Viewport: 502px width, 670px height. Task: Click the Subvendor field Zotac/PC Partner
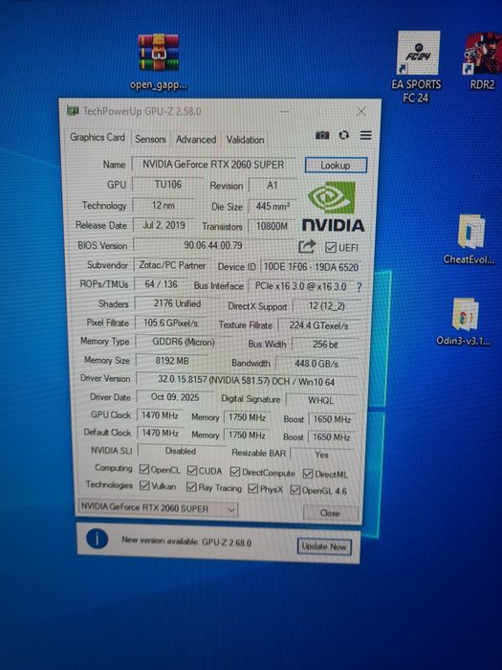(172, 265)
